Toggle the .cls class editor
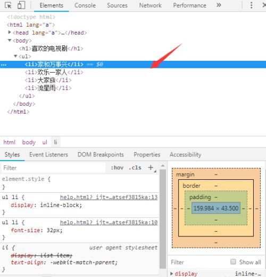 click(135, 168)
